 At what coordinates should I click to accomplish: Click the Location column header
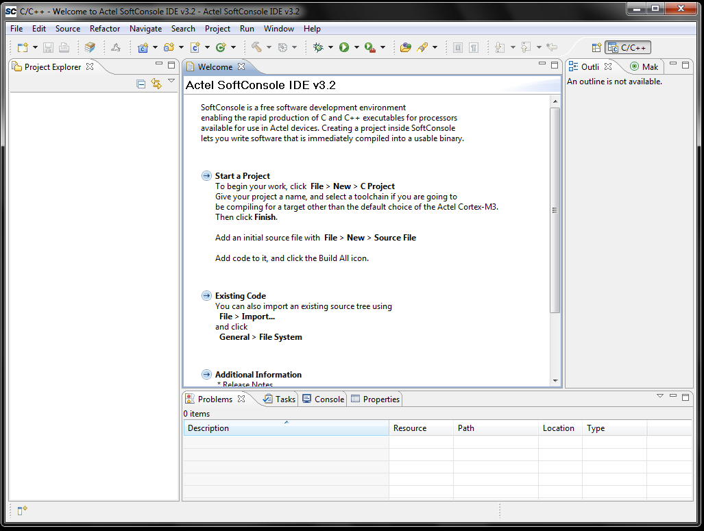coord(560,428)
